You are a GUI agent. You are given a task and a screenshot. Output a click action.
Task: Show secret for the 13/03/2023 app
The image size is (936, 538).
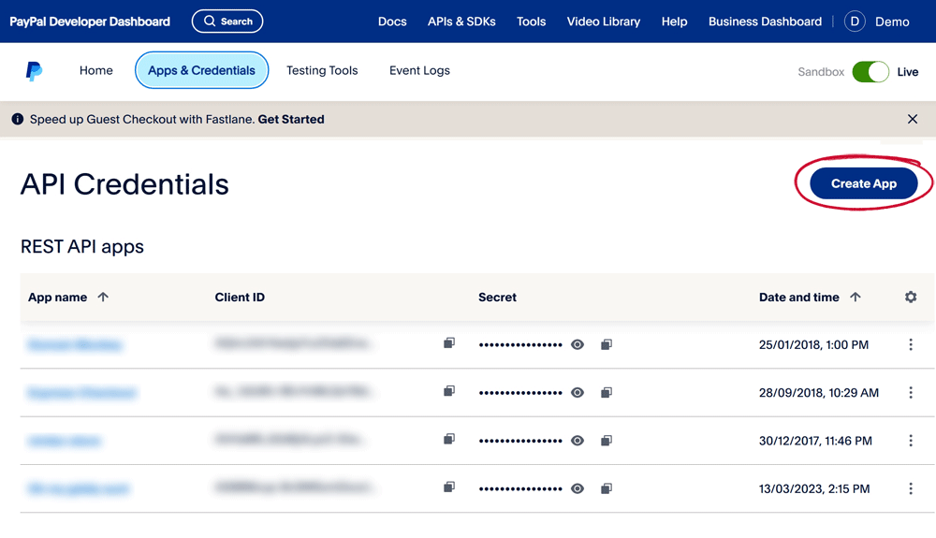click(578, 488)
